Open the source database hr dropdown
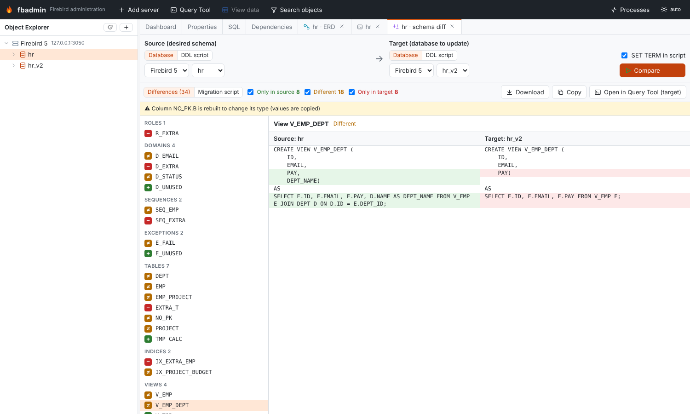 point(208,70)
